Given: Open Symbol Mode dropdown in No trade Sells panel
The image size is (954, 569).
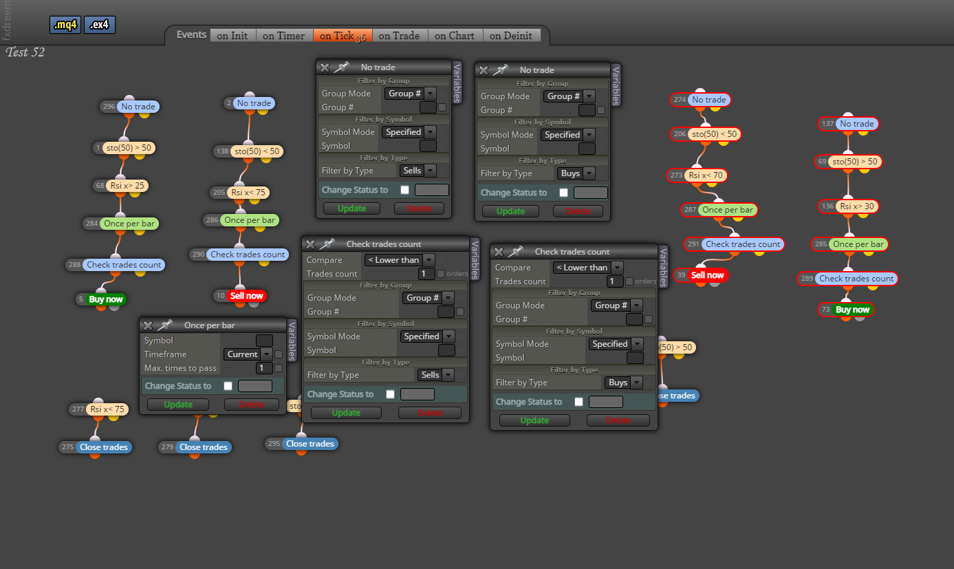Looking at the screenshot, I should [409, 132].
